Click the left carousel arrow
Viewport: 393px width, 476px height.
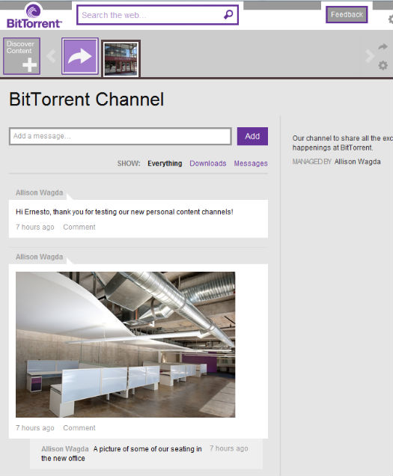(x=52, y=56)
